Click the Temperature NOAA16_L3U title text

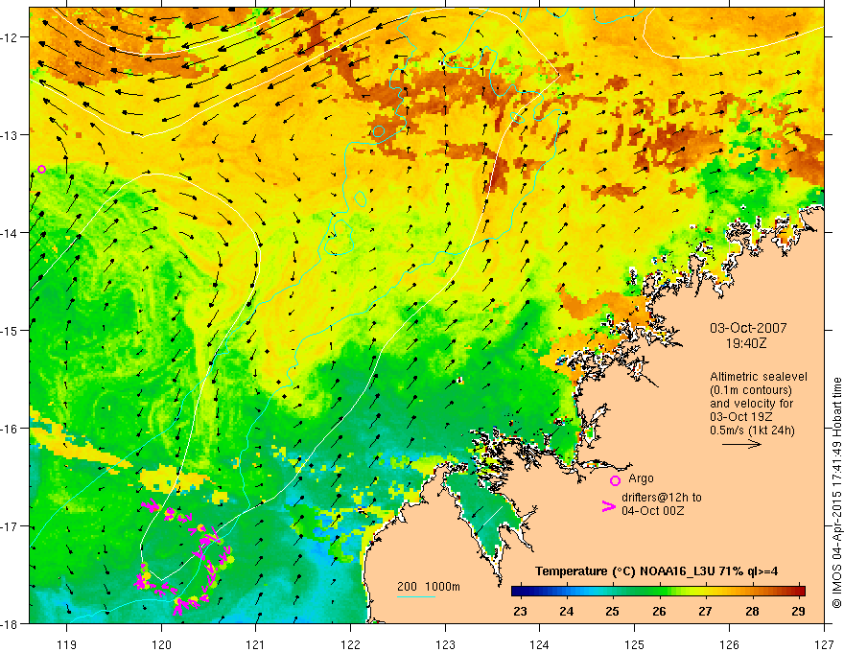click(x=656, y=571)
